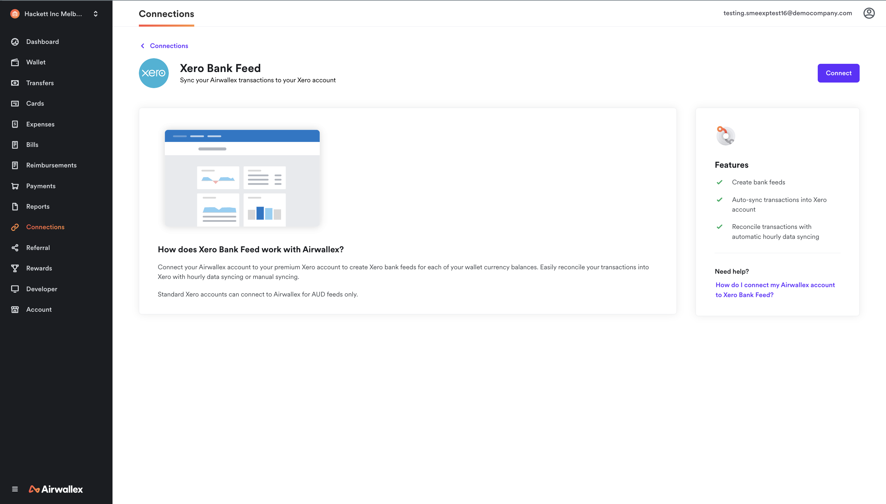Click 'Standard Xero accounts can connect' note
Viewport: 886px width, 504px height.
(x=258, y=294)
